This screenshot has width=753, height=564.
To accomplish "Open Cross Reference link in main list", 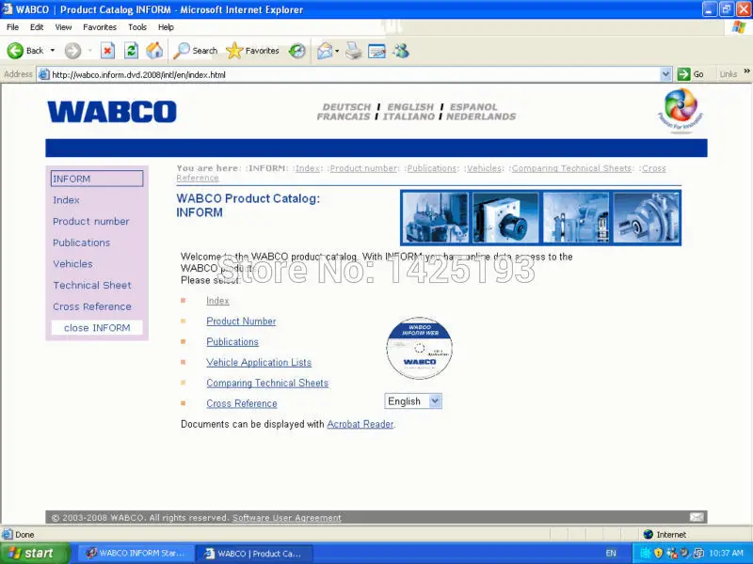I will (242, 404).
